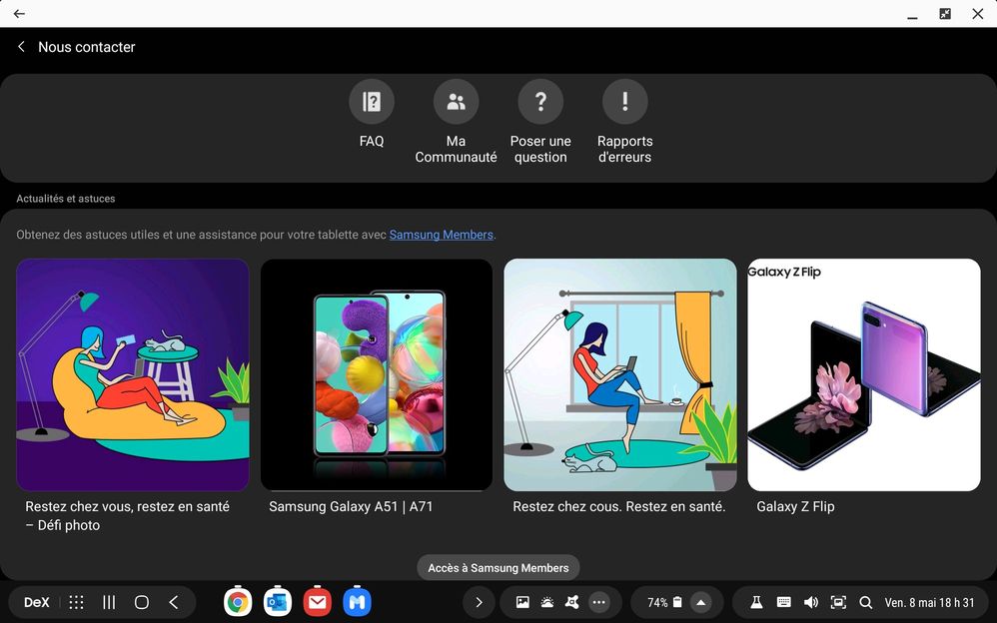Go back from Nous contacter
The height and width of the screenshot is (623, 997).
tap(21, 46)
